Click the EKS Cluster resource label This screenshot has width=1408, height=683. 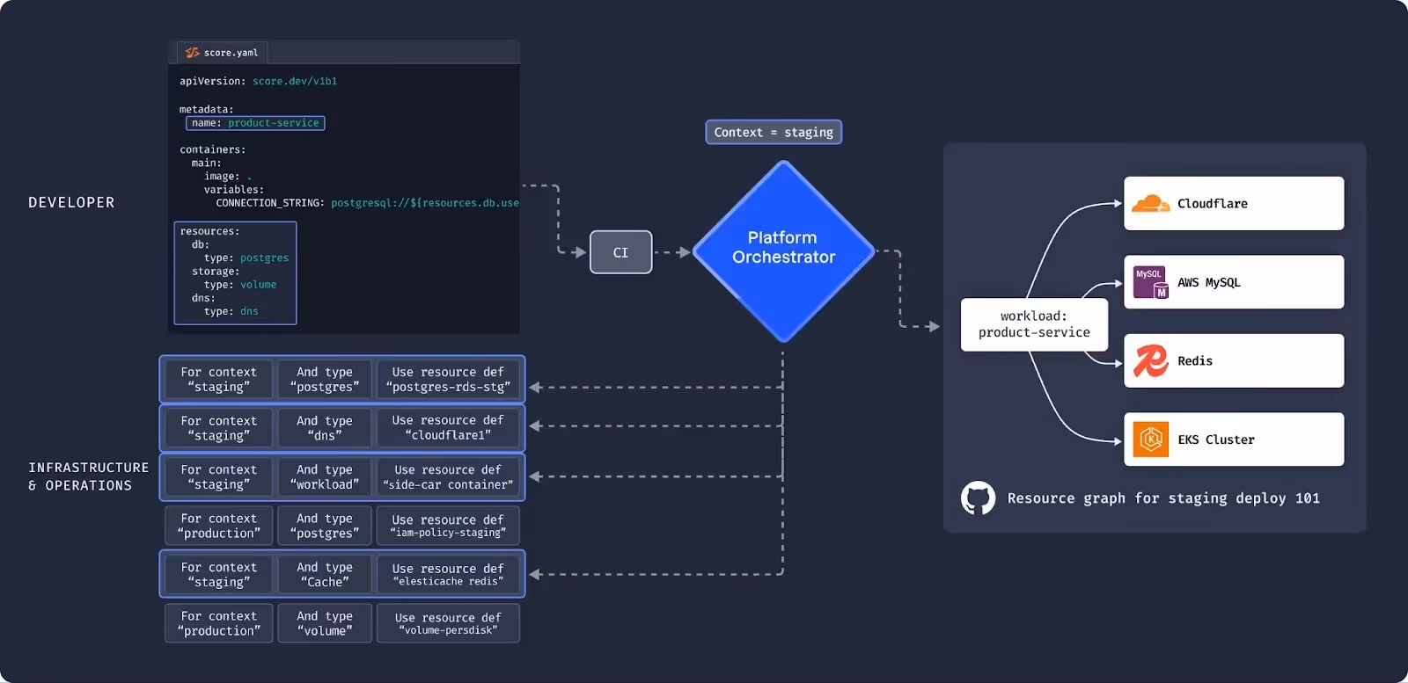(x=1216, y=440)
